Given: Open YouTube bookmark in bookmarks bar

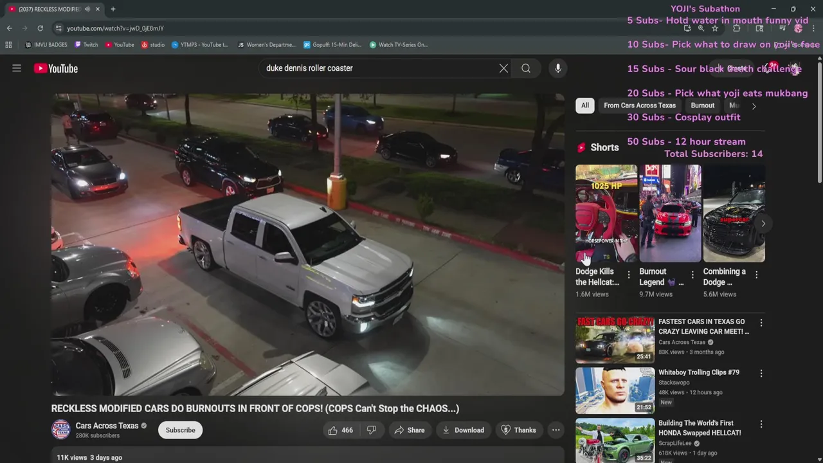Looking at the screenshot, I should tap(120, 45).
